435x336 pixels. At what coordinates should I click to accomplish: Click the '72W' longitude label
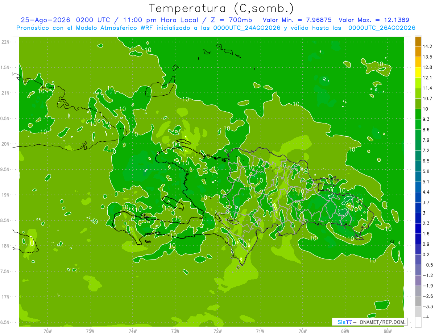[x=217, y=331]
